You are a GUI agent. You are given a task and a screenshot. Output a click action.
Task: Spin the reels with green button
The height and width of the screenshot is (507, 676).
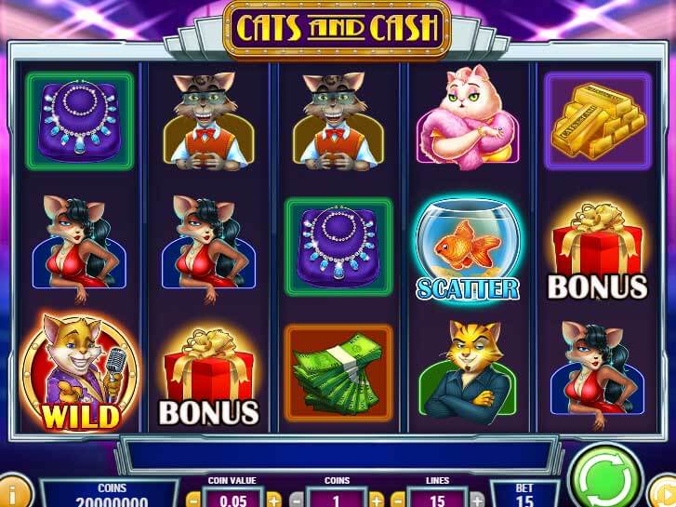pyautogui.click(x=605, y=478)
